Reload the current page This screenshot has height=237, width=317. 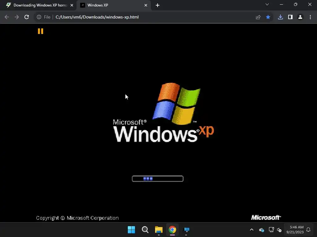coord(27,17)
